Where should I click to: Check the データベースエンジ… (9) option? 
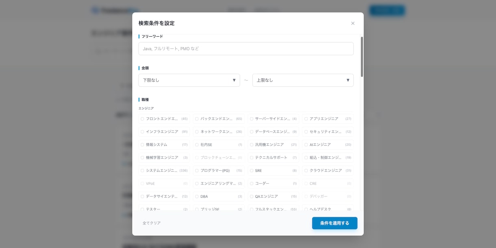pos(251,132)
